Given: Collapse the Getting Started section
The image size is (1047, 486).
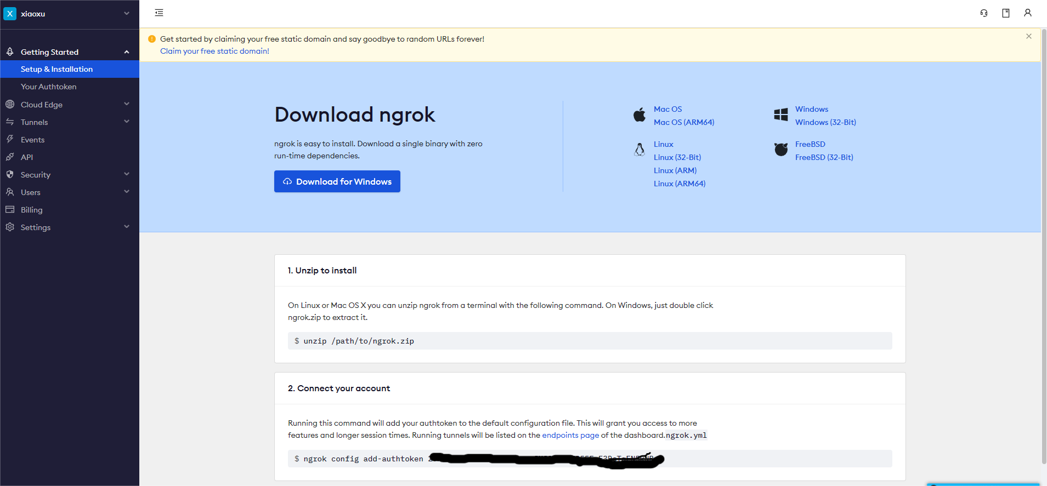Looking at the screenshot, I should point(127,52).
